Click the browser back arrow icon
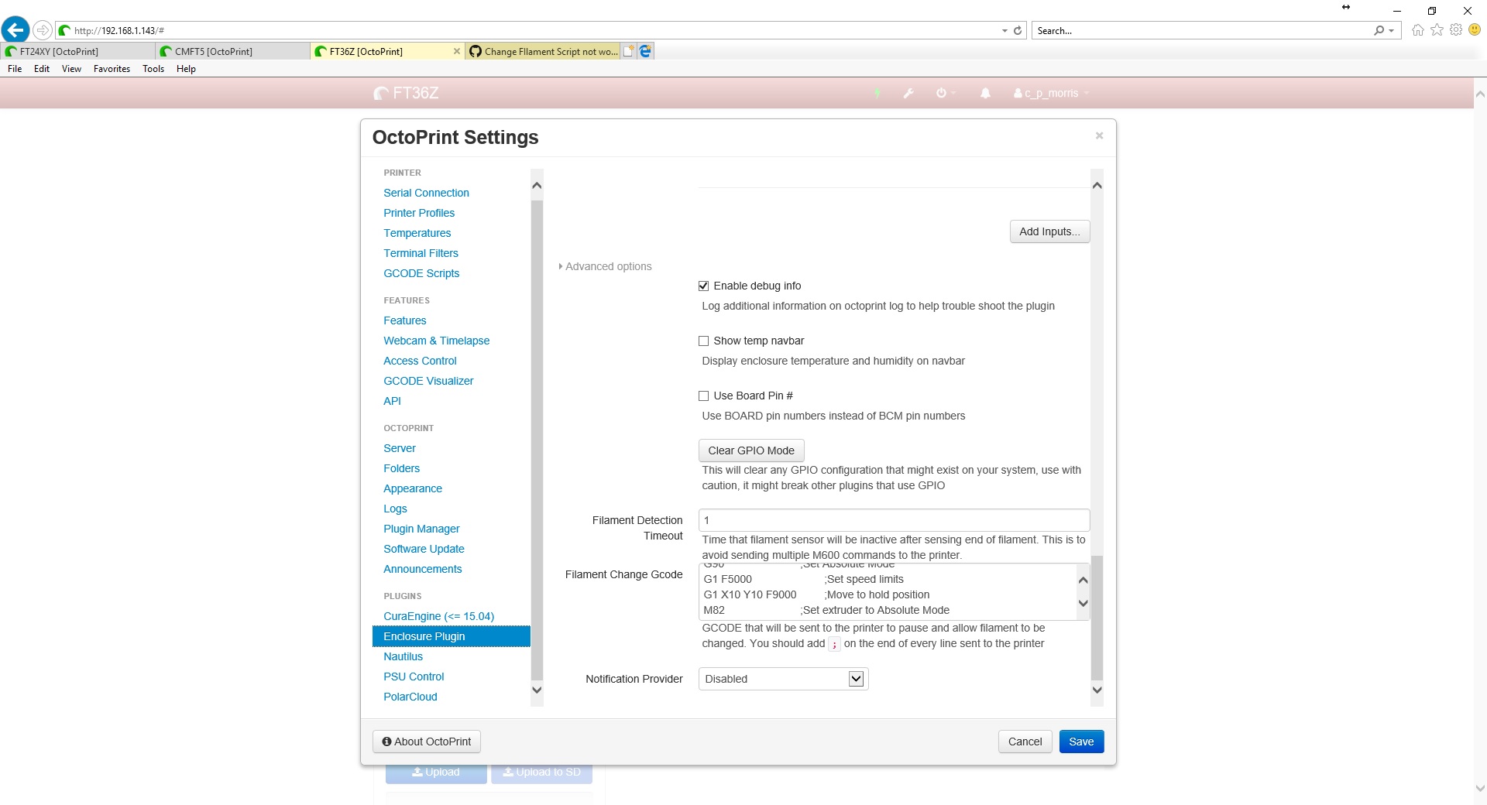Screen dimensions: 1487x805 [x=15, y=29]
